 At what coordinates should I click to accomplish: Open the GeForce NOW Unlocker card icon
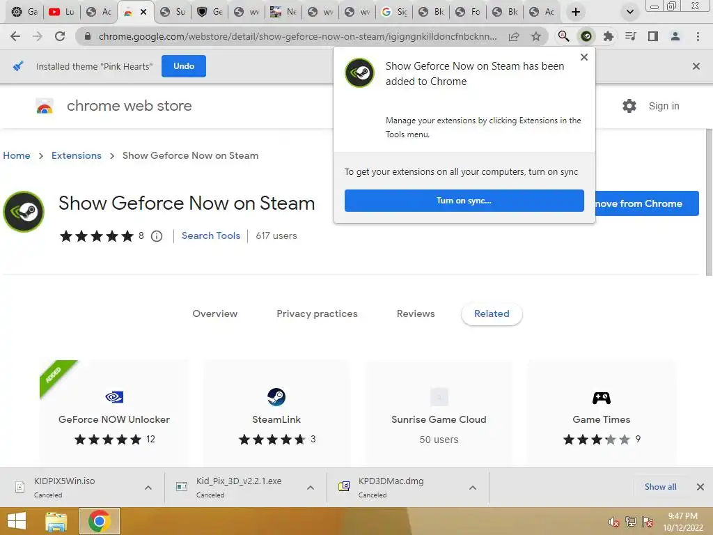click(114, 397)
